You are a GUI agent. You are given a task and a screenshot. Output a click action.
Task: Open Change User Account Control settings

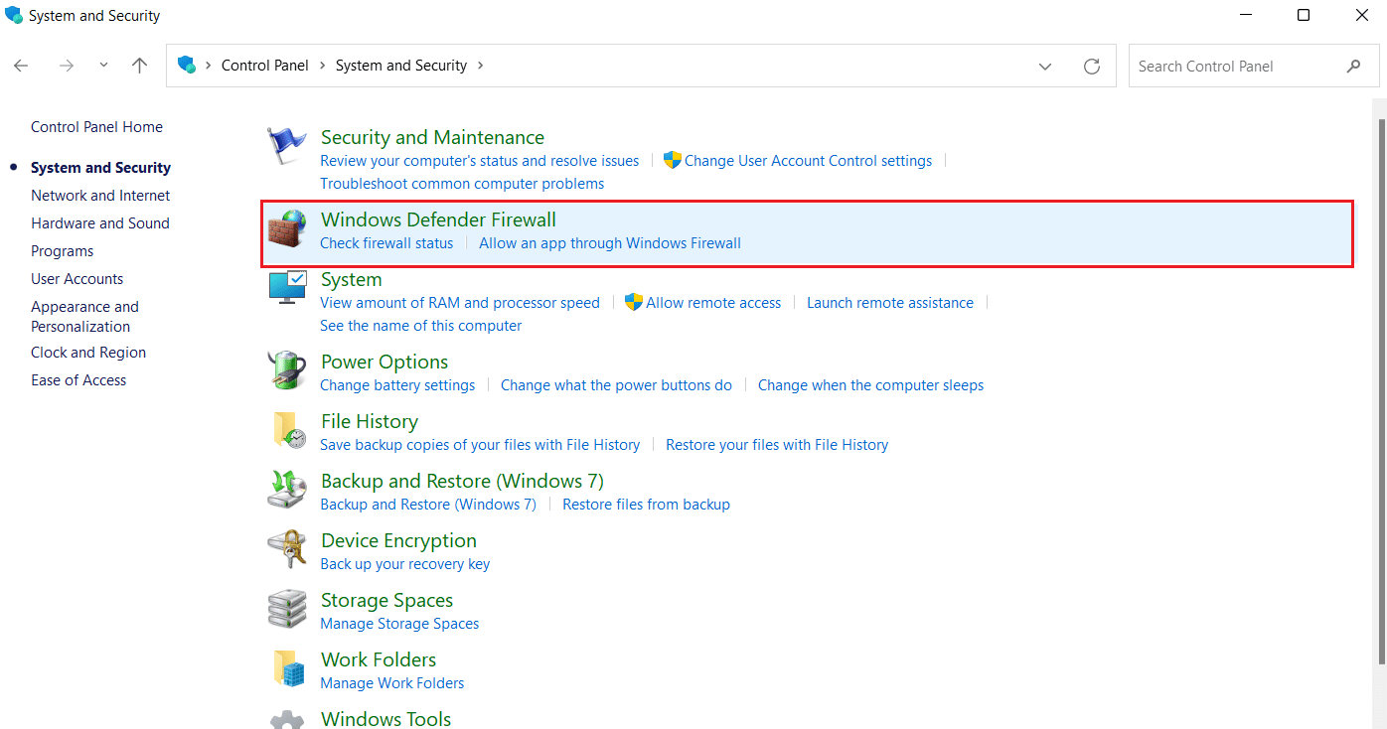(x=808, y=161)
